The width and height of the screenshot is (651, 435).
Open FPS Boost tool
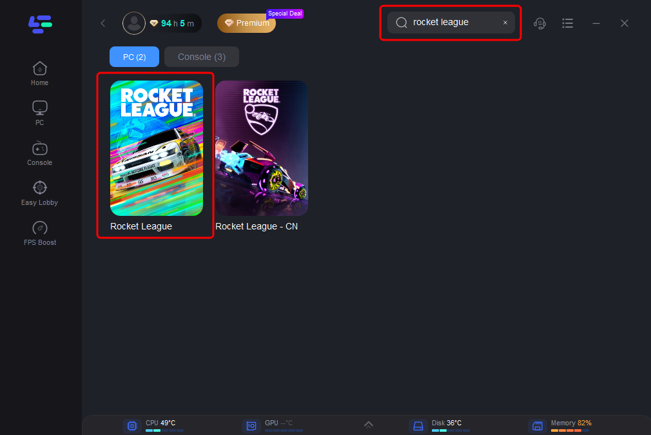click(40, 233)
